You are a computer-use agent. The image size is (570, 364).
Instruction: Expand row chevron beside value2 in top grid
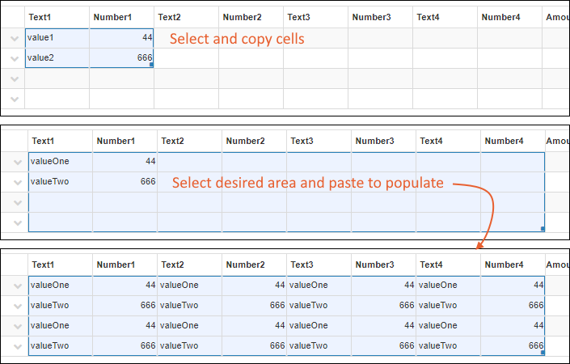point(14,58)
